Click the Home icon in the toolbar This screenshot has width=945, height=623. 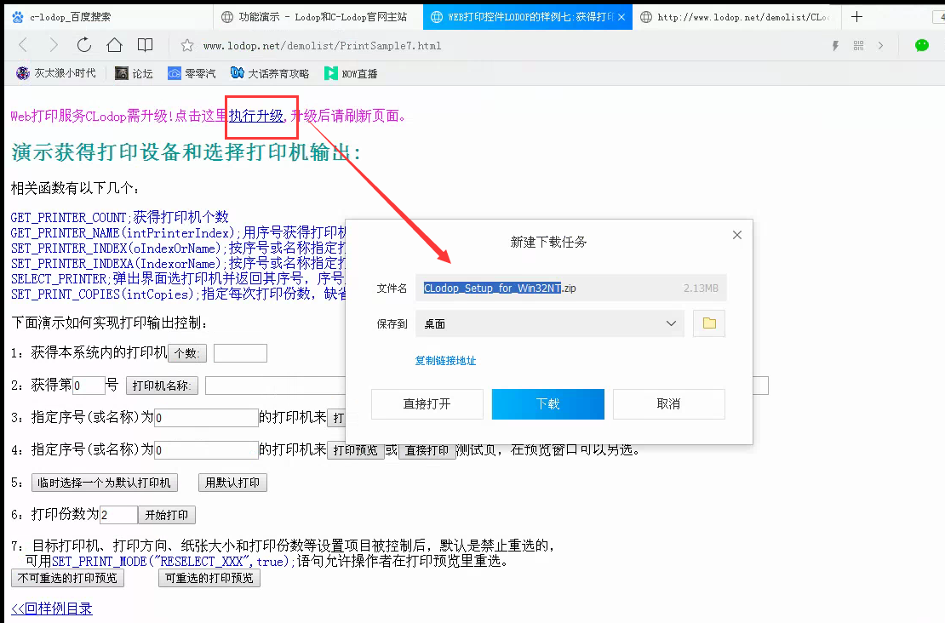click(x=113, y=46)
